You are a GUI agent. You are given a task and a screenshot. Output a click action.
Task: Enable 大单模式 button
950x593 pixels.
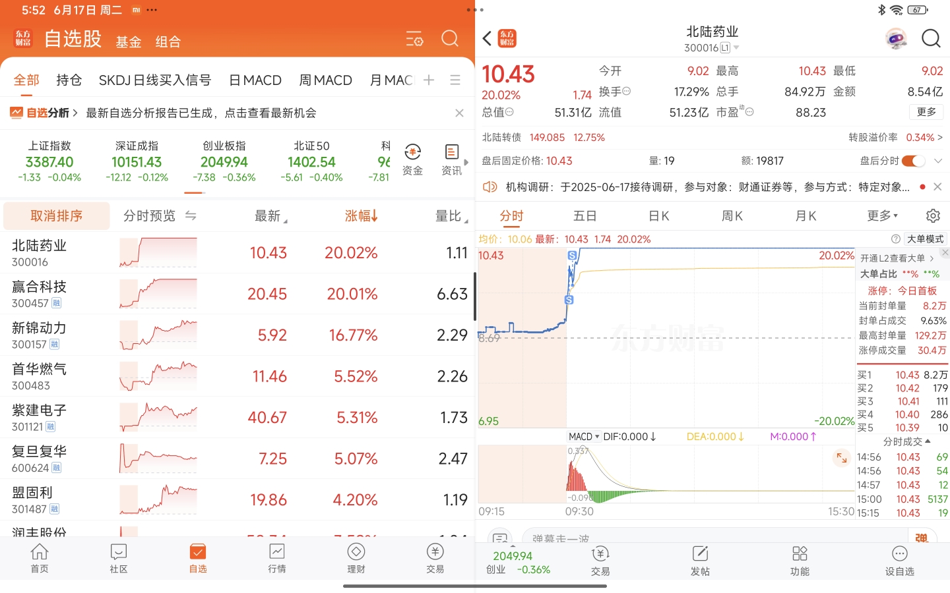pos(925,239)
